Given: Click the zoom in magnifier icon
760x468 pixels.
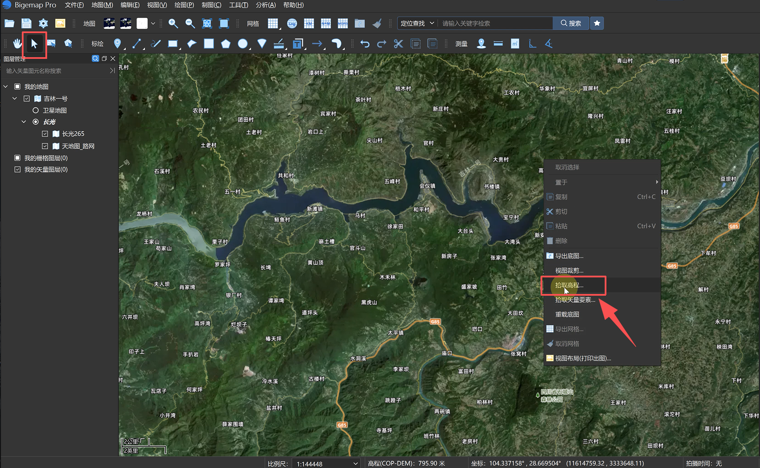Looking at the screenshot, I should pos(173,23).
